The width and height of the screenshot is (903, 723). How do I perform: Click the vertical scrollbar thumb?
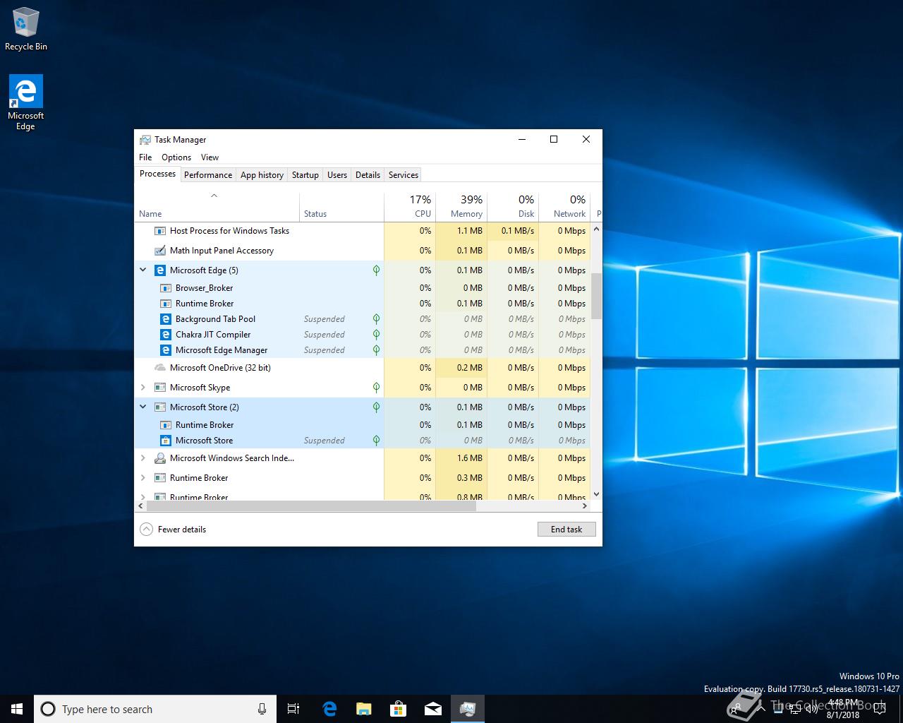tap(596, 296)
